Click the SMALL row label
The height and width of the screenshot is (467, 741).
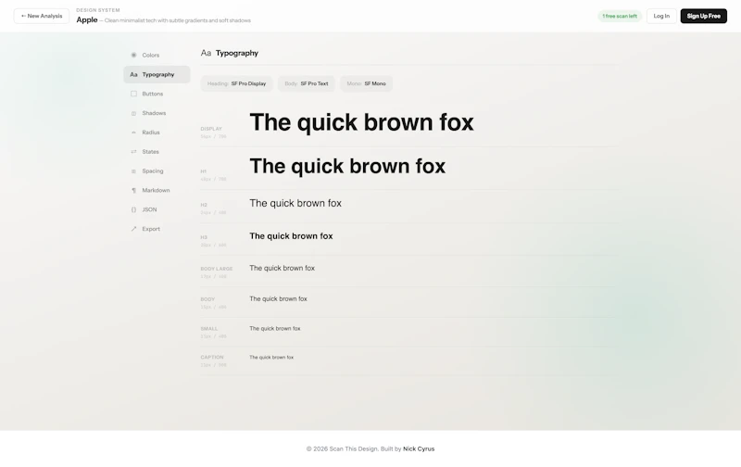(209, 329)
